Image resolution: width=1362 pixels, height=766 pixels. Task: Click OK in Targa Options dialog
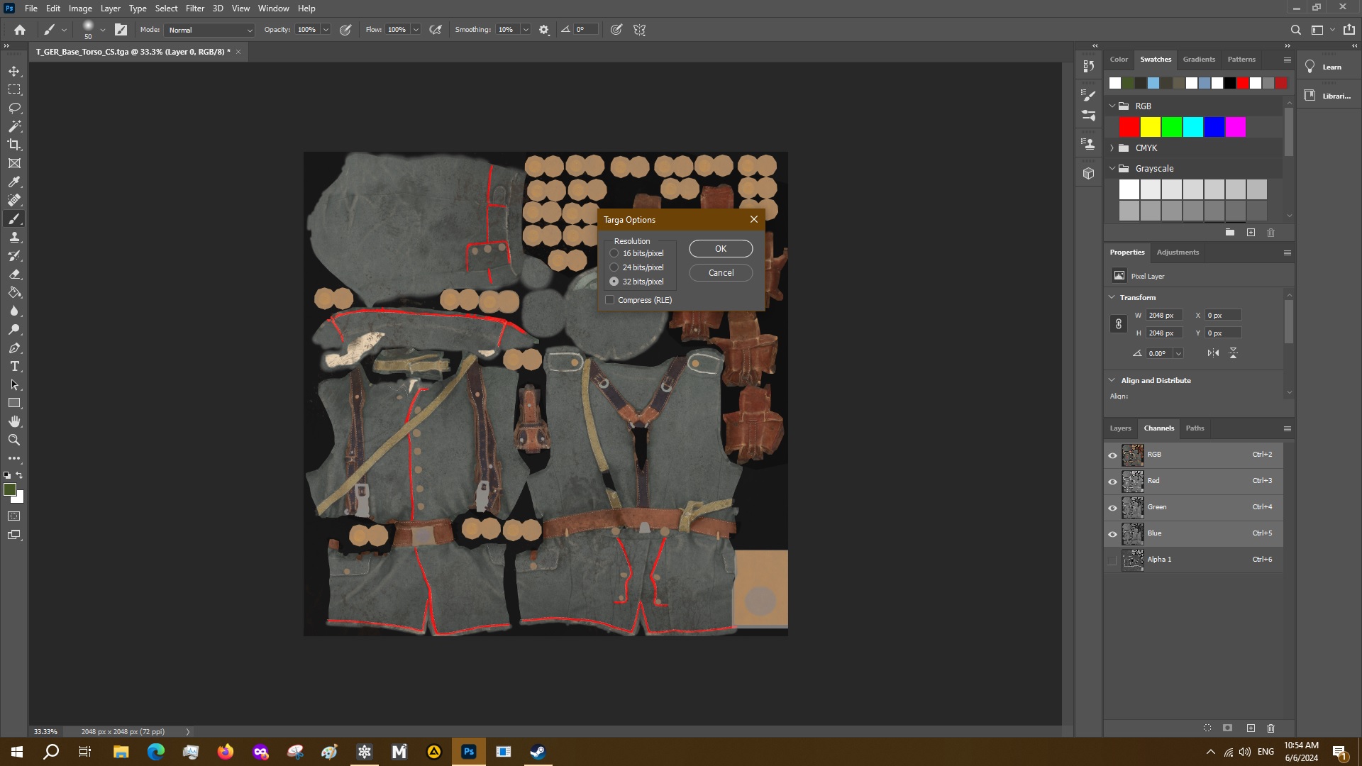721,249
